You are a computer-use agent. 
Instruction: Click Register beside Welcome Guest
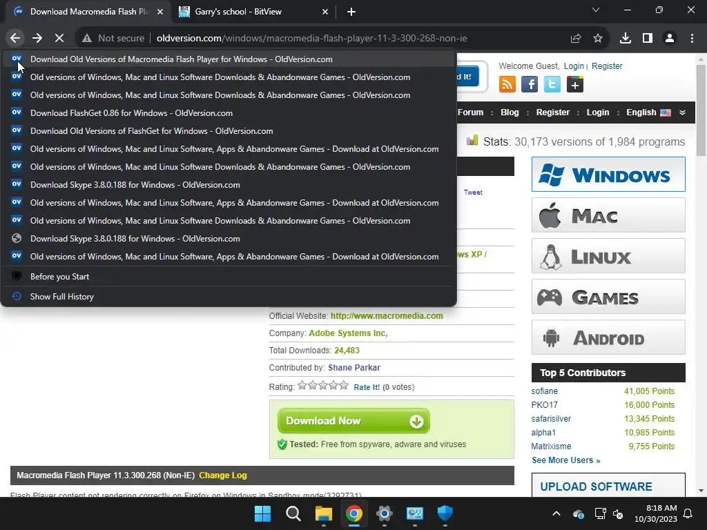click(x=607, y=66)
